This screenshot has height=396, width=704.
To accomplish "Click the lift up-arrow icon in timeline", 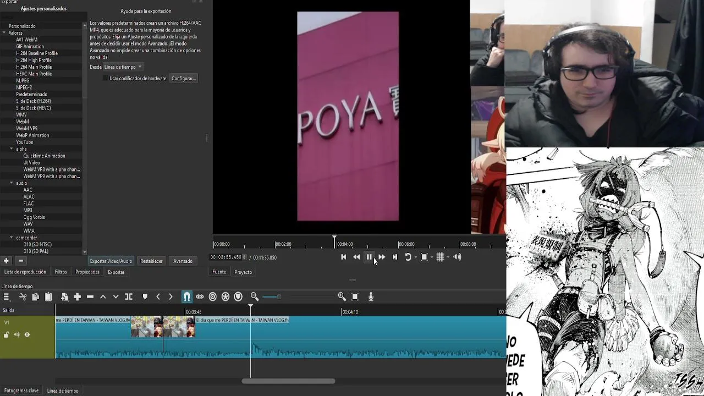I will point(103,297).
